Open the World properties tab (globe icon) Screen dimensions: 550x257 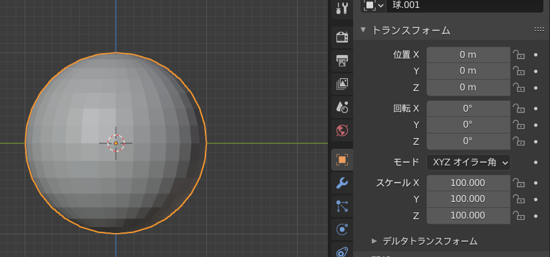pyautogui.click(x=342, y=131)
